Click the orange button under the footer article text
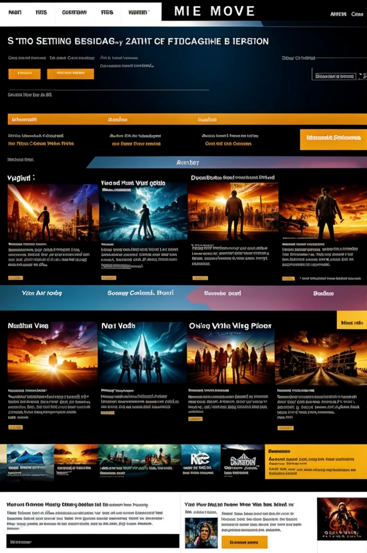This screenshot has height=553, width=367. [x=244, y=542]
